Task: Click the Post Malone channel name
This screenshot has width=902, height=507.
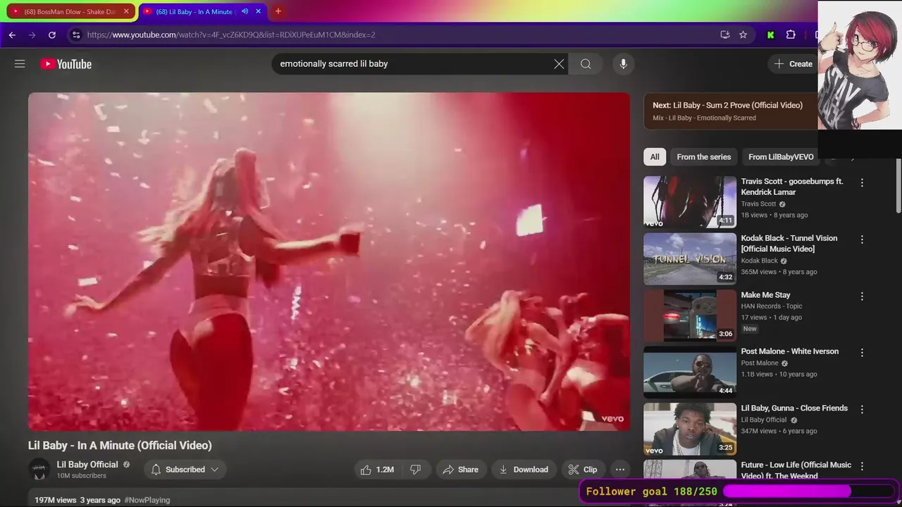Action: (760, 363)
